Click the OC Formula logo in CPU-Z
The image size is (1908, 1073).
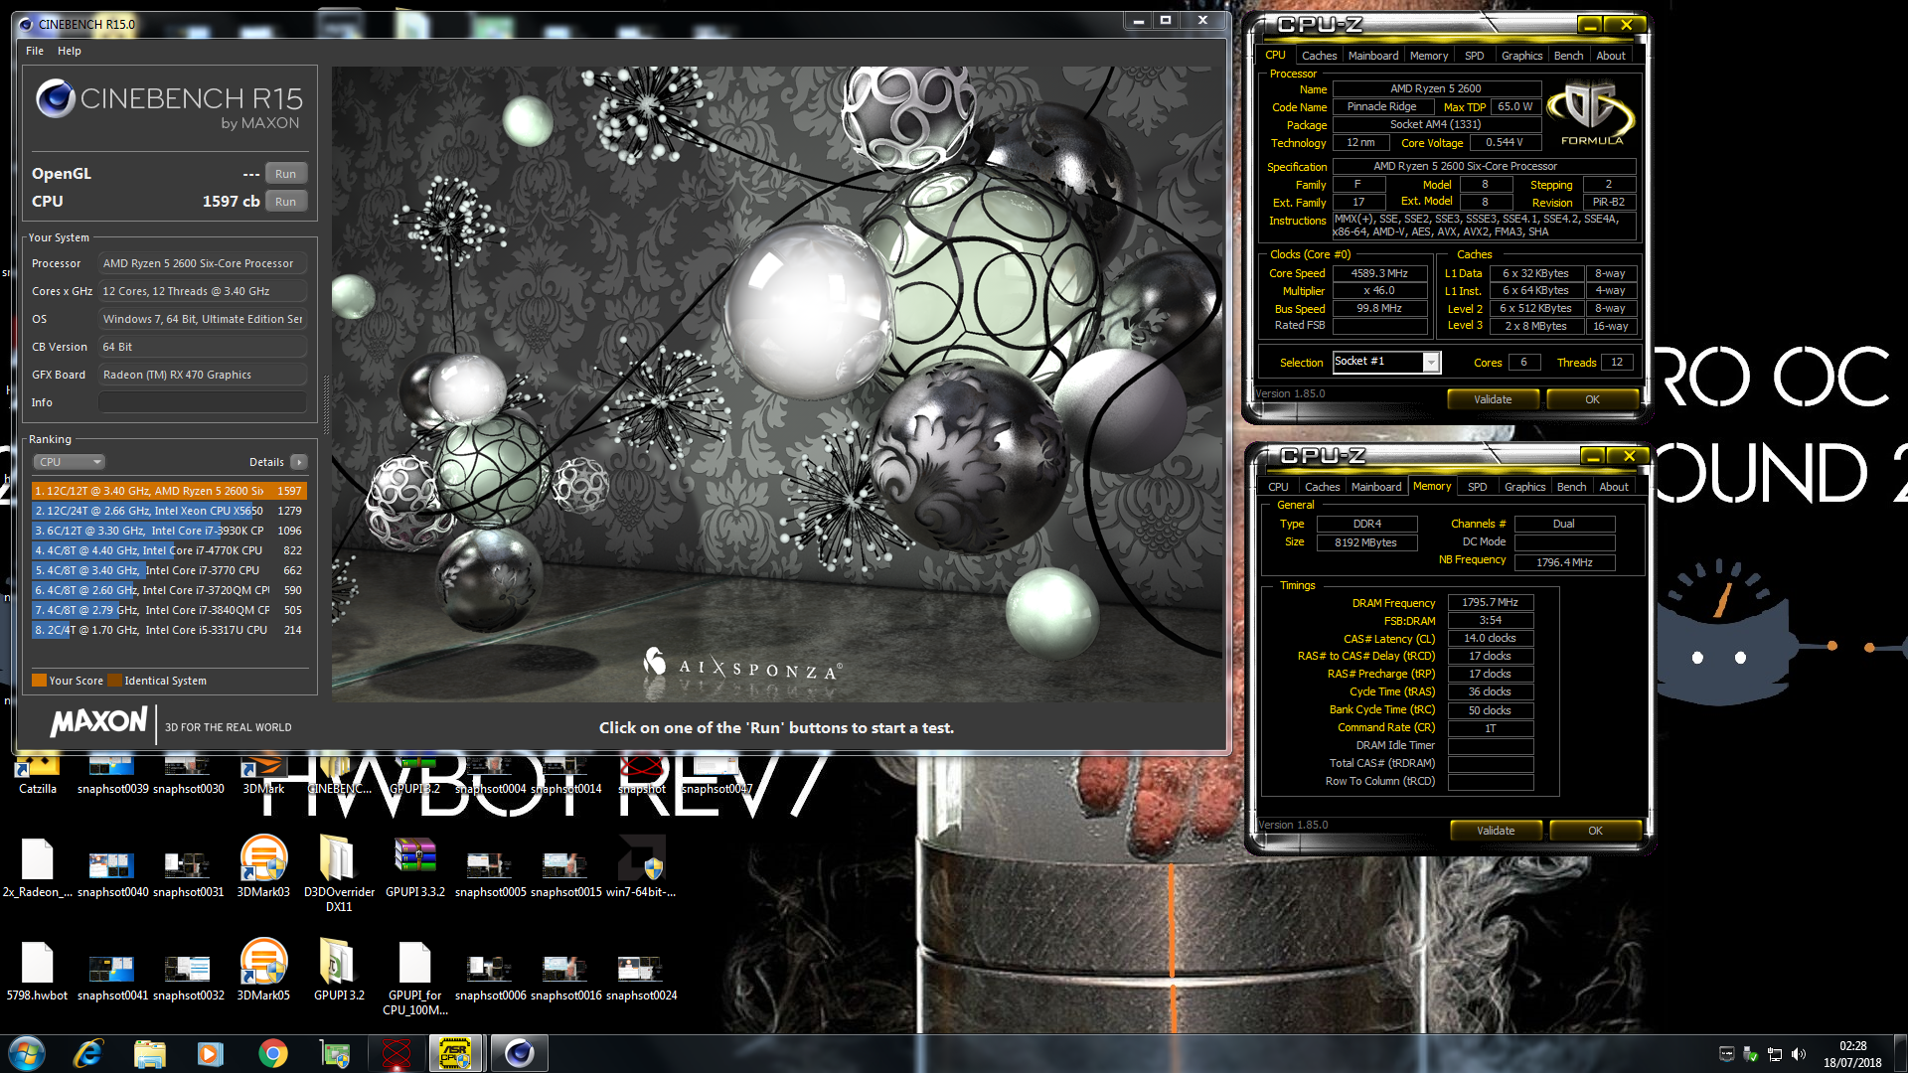coord(1591,112)
